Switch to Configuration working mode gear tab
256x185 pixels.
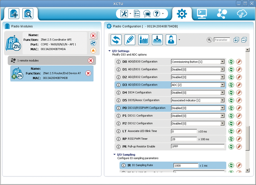click(x=182, y=14)
